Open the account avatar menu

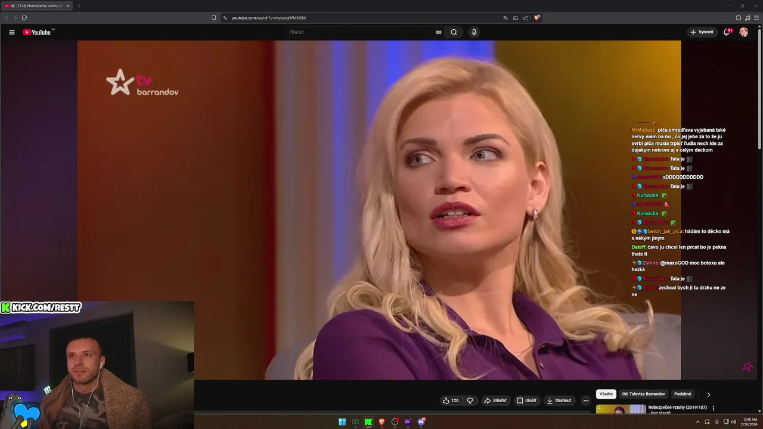(x=744, y=32)
